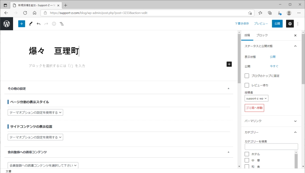Open the block inserter plus button
Image resolution: width=305 pixels, height=173 pixels.
(21, 24)
